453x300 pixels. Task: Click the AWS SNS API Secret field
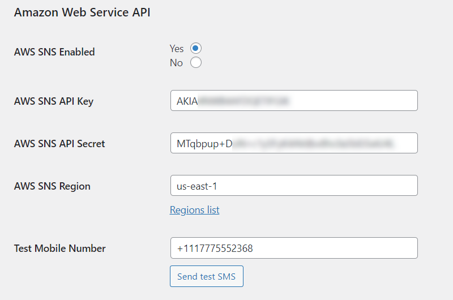[x=294, y=143]
